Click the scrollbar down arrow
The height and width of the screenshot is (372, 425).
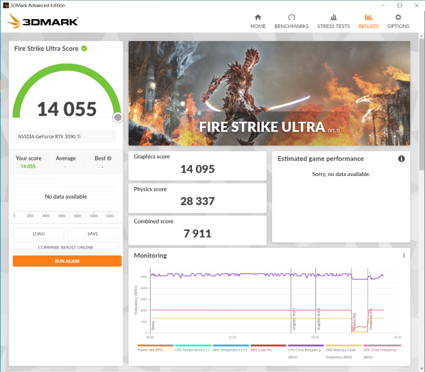click(422, 369)
